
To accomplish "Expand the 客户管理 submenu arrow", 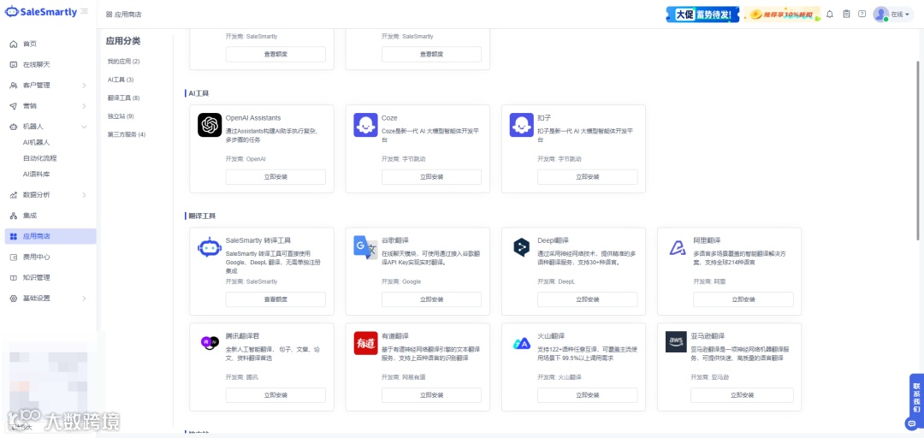I will (84, 86).
